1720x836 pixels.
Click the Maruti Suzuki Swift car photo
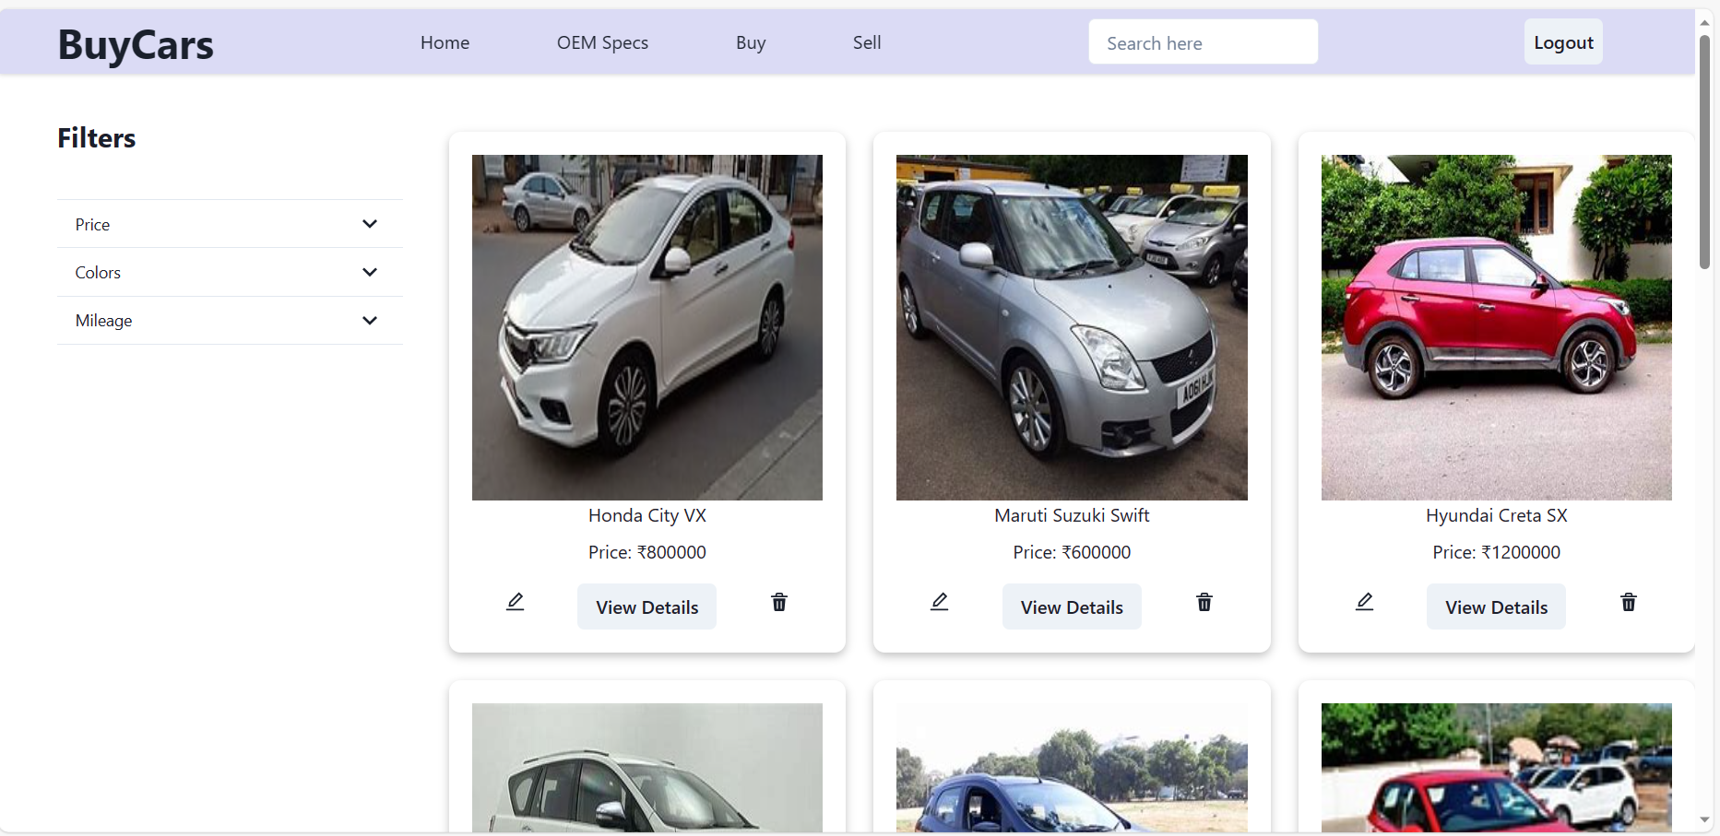1071,326
